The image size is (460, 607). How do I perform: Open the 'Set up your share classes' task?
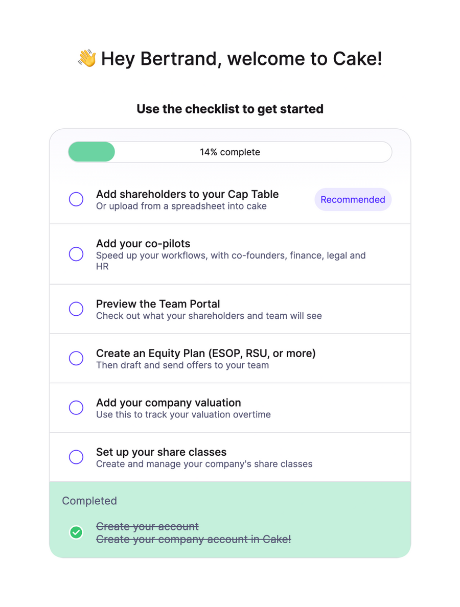coord(161,452)
